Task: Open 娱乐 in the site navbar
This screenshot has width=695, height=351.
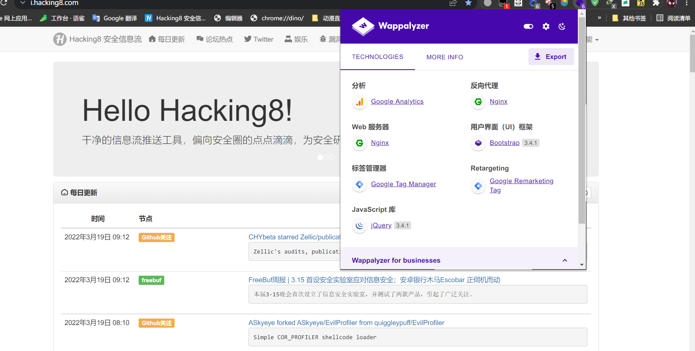Action: (x=296, y=39)
